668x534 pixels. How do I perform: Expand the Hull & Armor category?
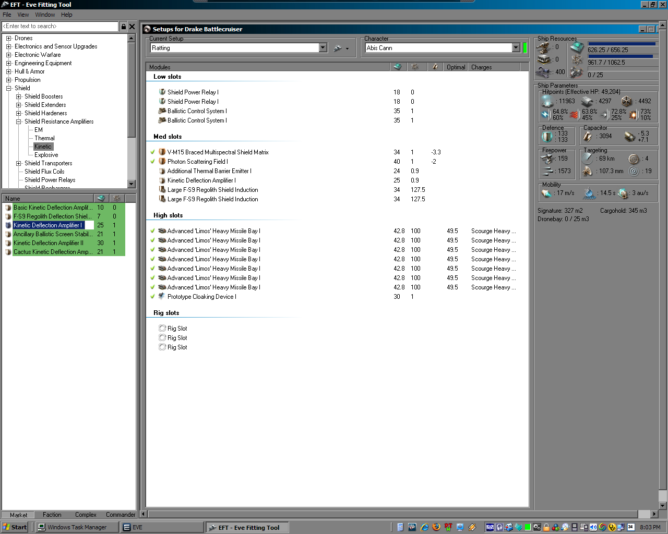coord(9,71)
